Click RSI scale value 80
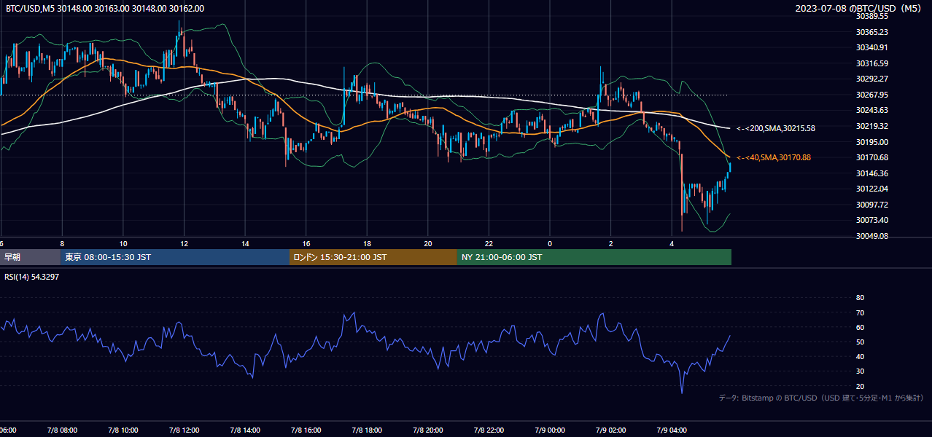932x437 pixels. (x=860, y=298)
